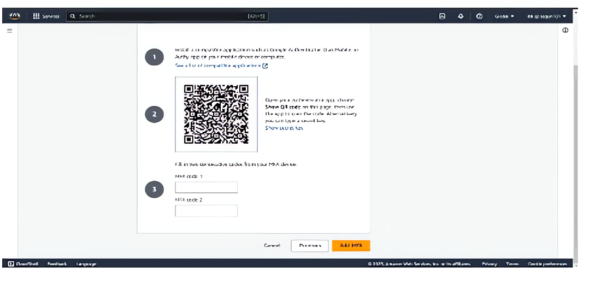Open the compatible applications list link

pos(221,66)
